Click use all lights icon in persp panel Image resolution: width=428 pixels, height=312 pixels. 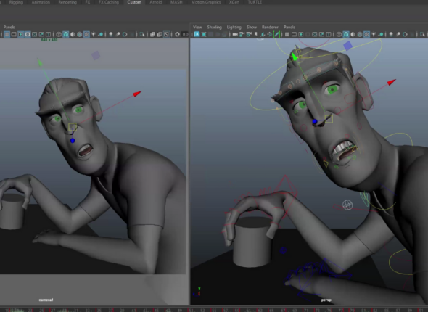point(374,34)
